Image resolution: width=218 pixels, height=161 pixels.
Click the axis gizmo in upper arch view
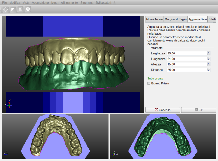click(6, 153)
